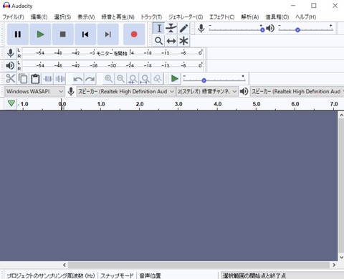Adjust the playback volume slider

coord(306,29)
